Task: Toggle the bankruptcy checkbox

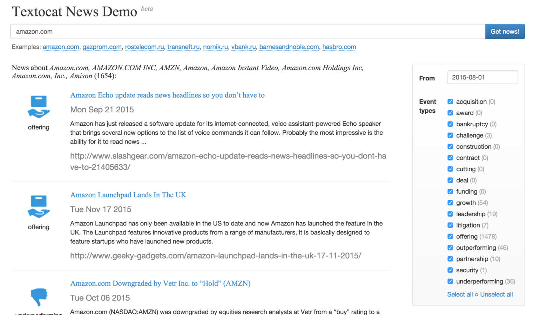Action: (x=450, y=124)
